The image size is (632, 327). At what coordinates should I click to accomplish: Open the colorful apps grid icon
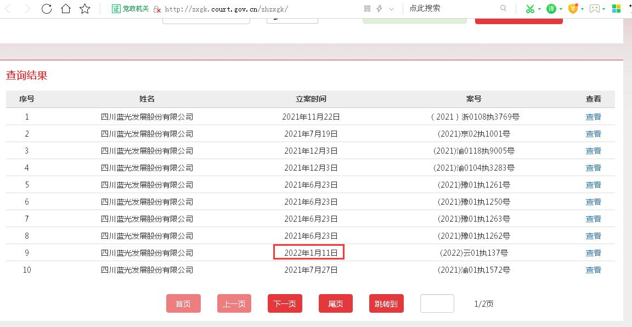(617, 9)
